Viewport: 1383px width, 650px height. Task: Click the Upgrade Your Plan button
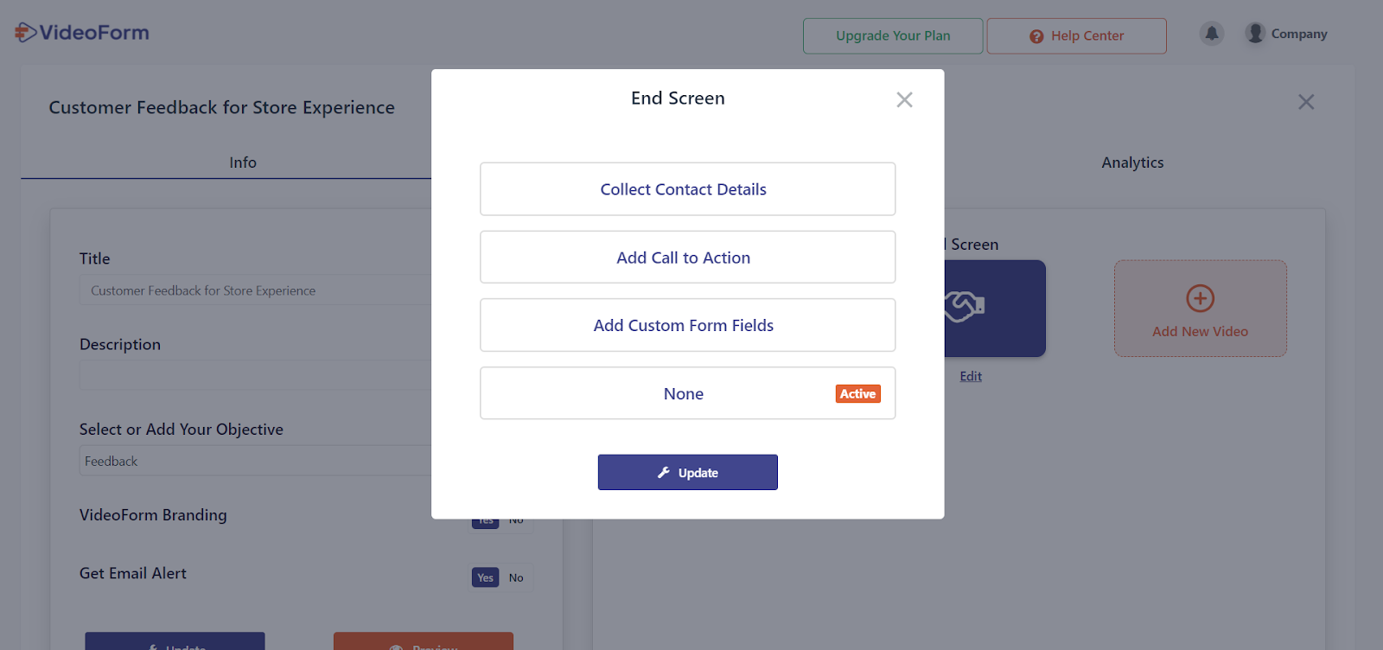tap(893, 36)
